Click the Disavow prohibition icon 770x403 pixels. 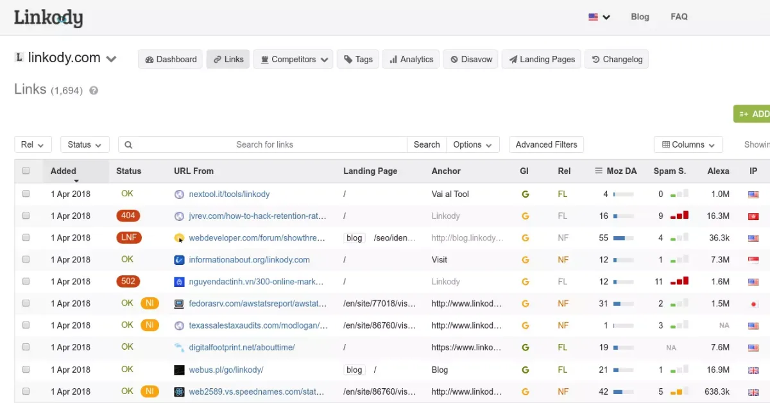tap(454, 59)
